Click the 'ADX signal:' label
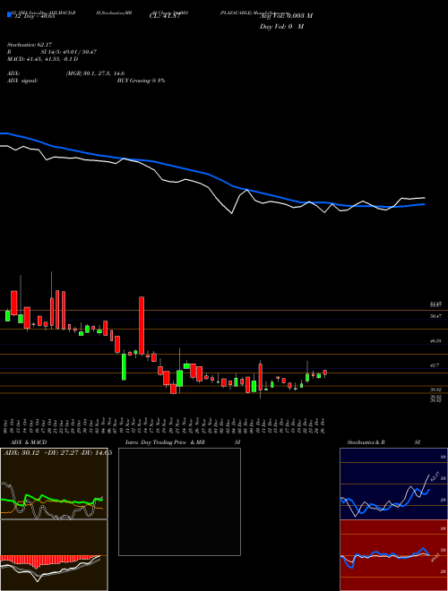The width and height of the screenshot is (448, 591). 22,81
